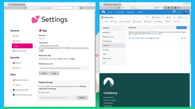Unwatch the kitten/site repository
Screen dimensions: 195x109
point(156,18)
